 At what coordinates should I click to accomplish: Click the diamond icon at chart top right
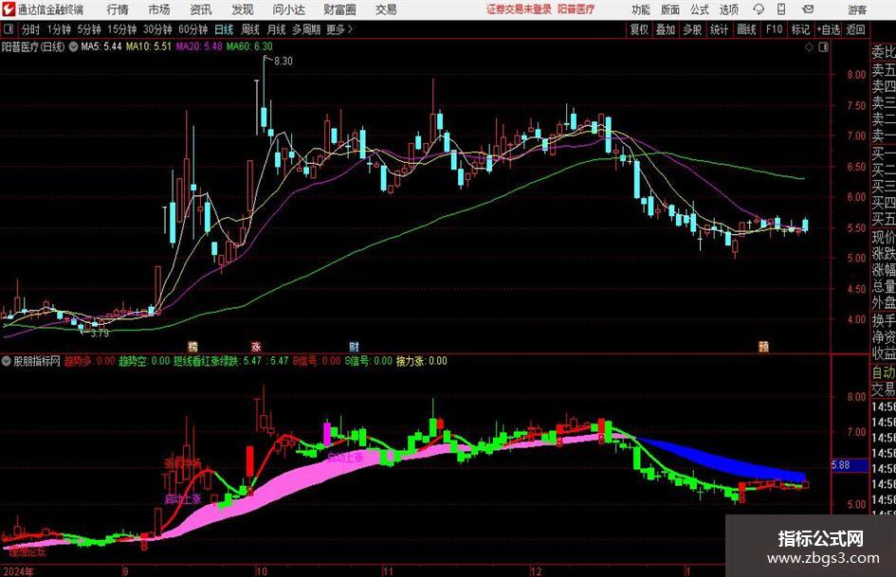809,47
